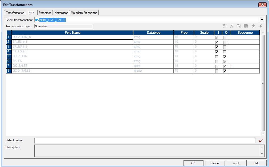Click the Normalizer transformation icon beside NRM_FLAT_SALES

pyautogui.click(x=37, y=20)
